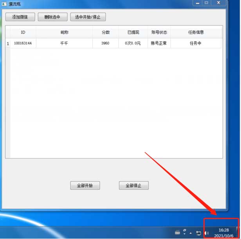This screenshot has height=239, width=241.
Task: Click the 已提现 column header
Action: tap(133, 32)
